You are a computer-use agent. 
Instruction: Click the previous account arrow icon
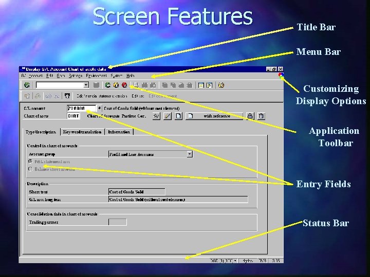pyautogui.click(x=48, y=96)
